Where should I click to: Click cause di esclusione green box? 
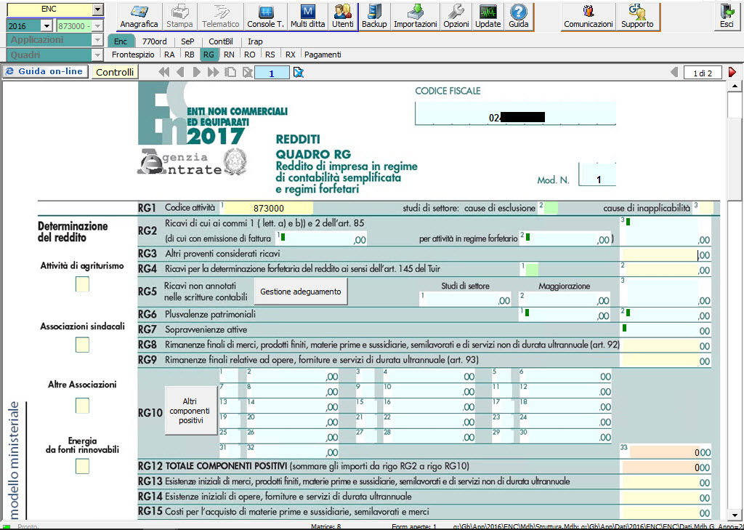(551, 208)
